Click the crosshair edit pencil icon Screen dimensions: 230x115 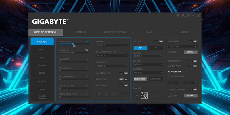pyautogui.click(x=126, y=94)
